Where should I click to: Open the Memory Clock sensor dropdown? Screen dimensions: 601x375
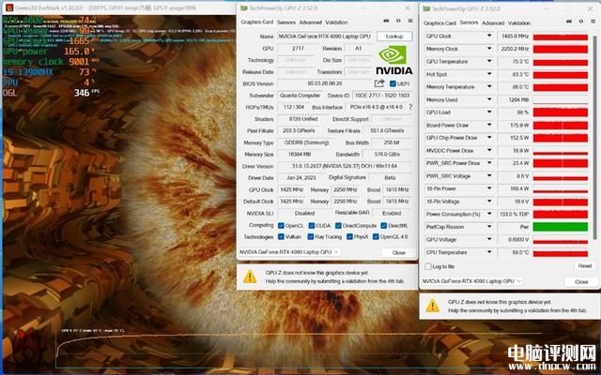click(489, 49)
